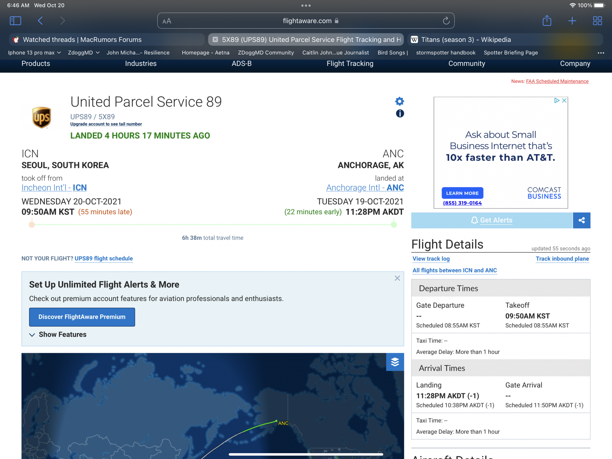The width and height of the screenshot is (612, 459).
Task: Open Track inbound plane link
Action: pos(562,259)
